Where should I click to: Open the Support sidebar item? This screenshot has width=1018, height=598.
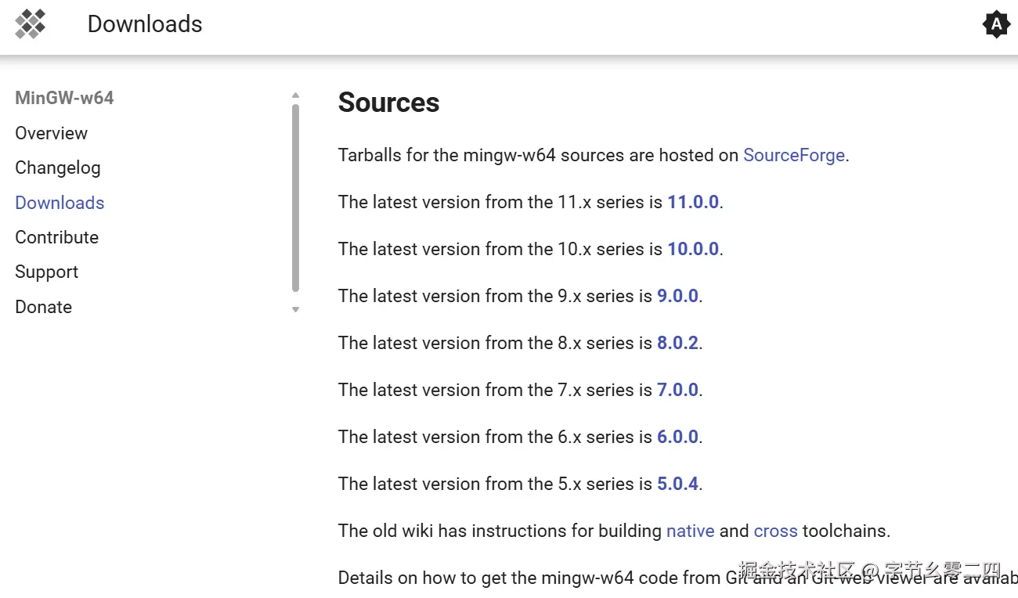point(46,272)
